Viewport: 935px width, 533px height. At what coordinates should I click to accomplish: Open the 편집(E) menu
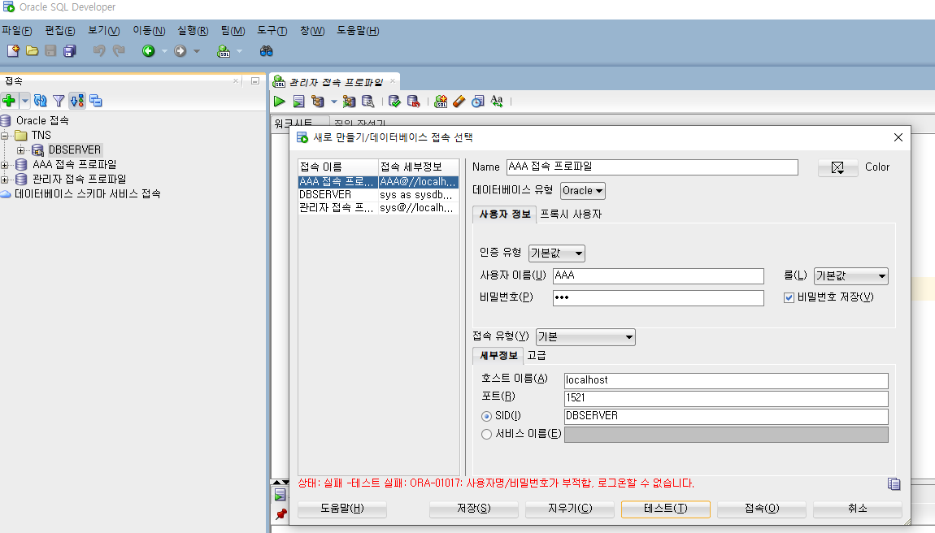(x=59, y=31)
